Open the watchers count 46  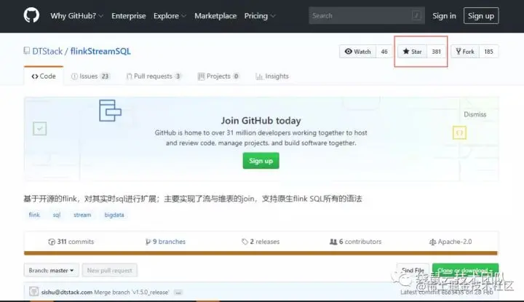pos(384,52)
